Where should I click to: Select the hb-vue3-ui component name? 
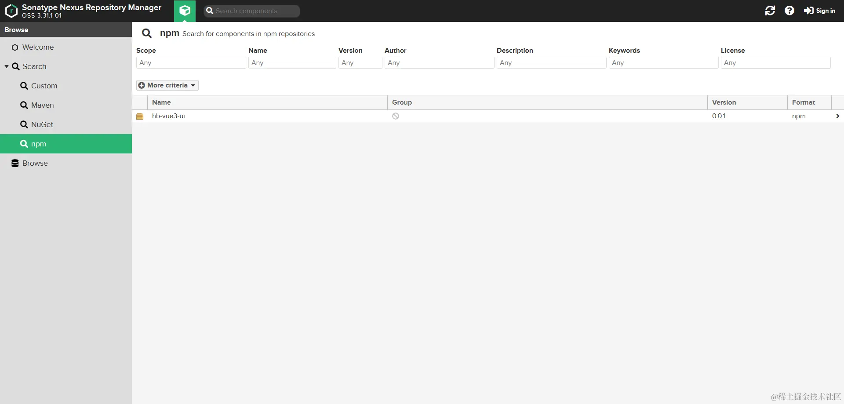pyautogui.click(x=168, y=116)
